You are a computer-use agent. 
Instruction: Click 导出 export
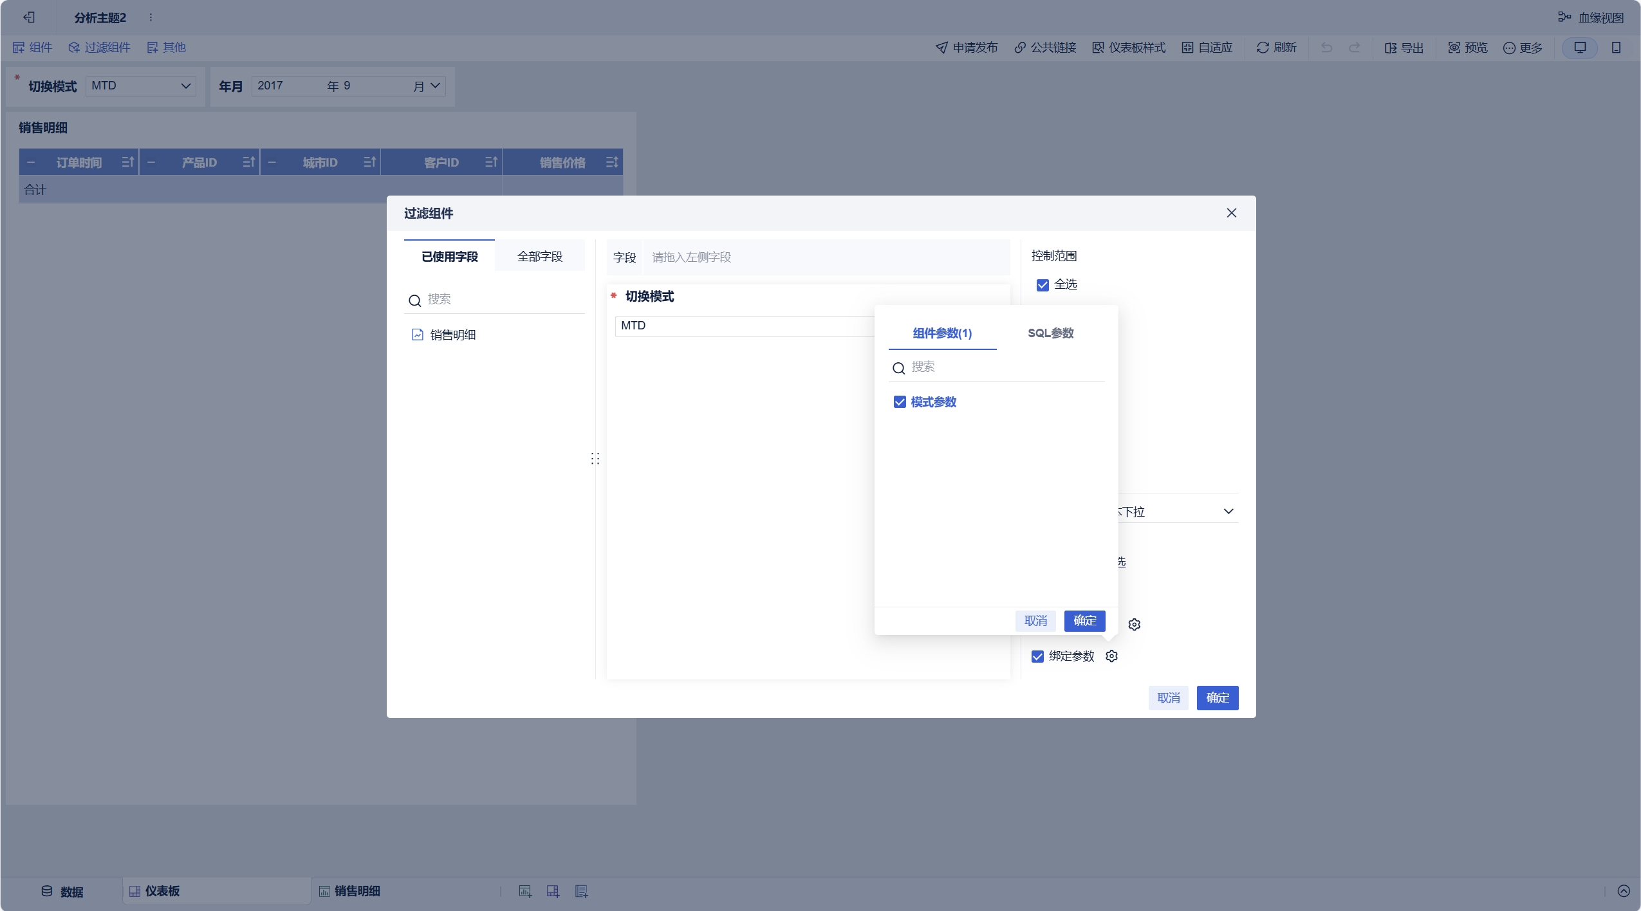[1404, 48]
